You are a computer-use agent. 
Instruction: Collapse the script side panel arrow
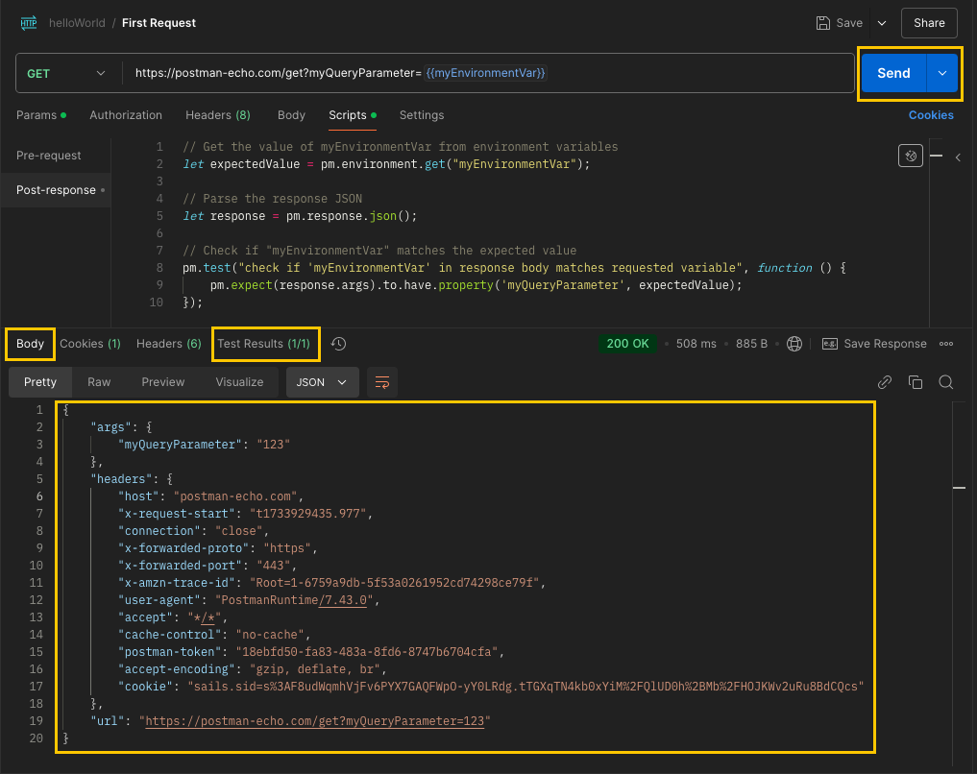(x=959, y=157)
